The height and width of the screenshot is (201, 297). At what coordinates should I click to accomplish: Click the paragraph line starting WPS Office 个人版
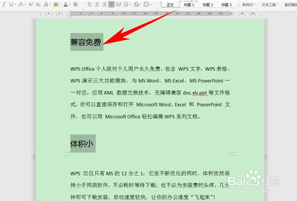click(x=150, y=69)
